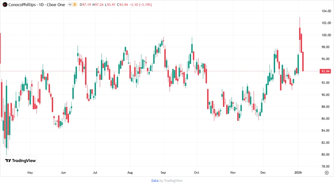Click the Oct label on time axis
This screenshot has height=185, width=334.
click(196, 172)
